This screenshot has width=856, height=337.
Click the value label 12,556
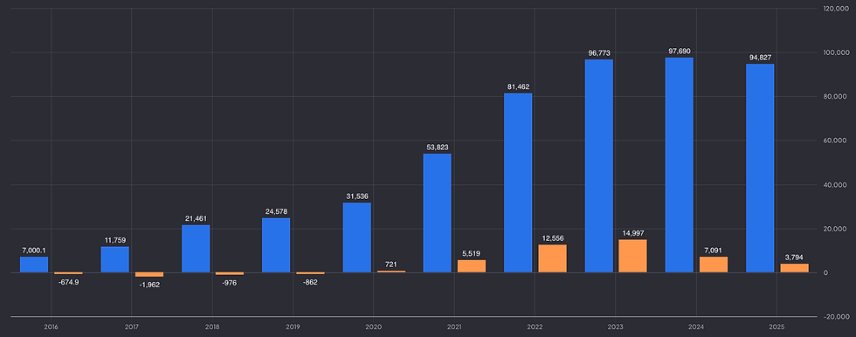[552, 238]
